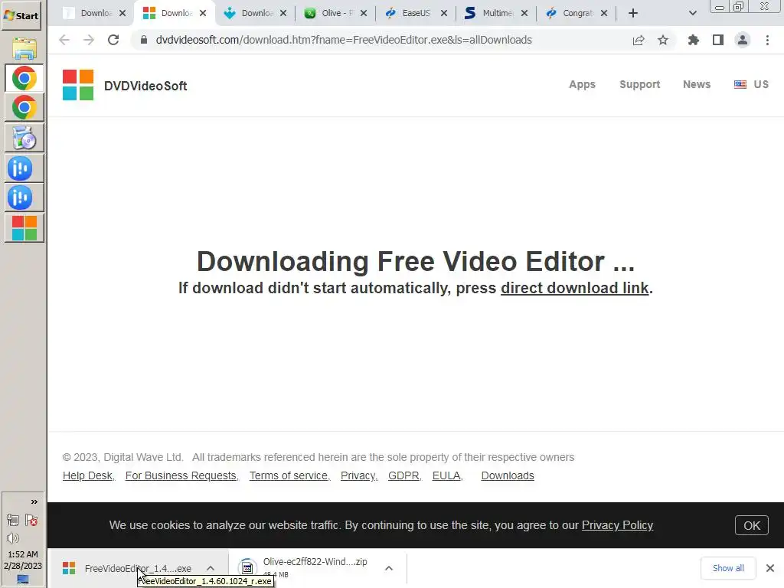Viewport: 784px width, 588px height.
Task: Open the News menu
Action: [x=697, y=84]
